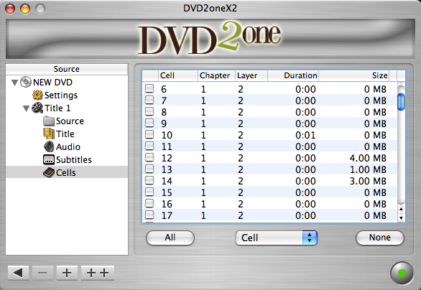Image resolution: width=421 pixels, height=290 pixels.
Task: Select the Audio speaker icon
Action: [49, 146]
